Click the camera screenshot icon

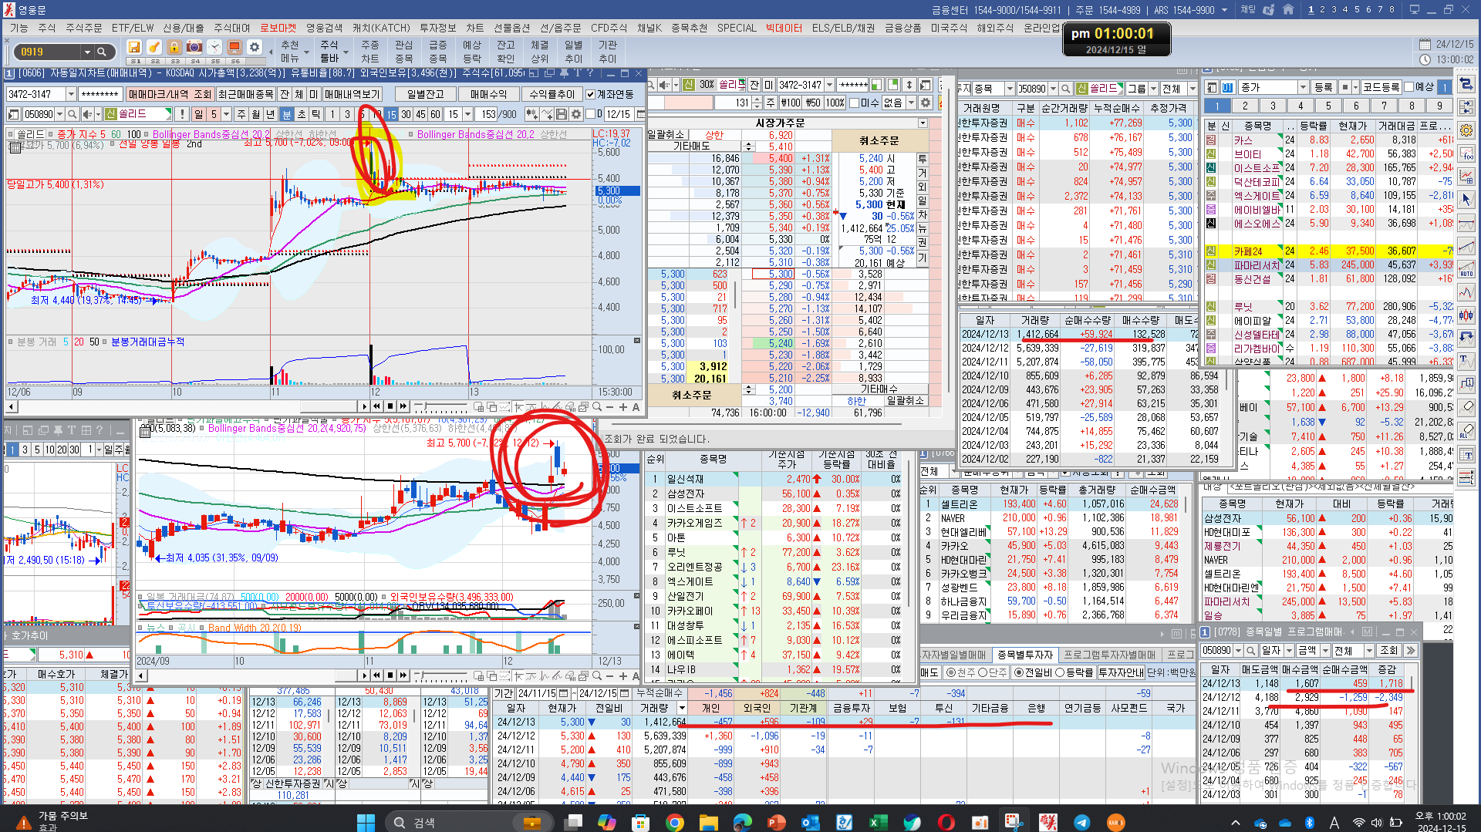pyautogui.click(x=194, y=47)
